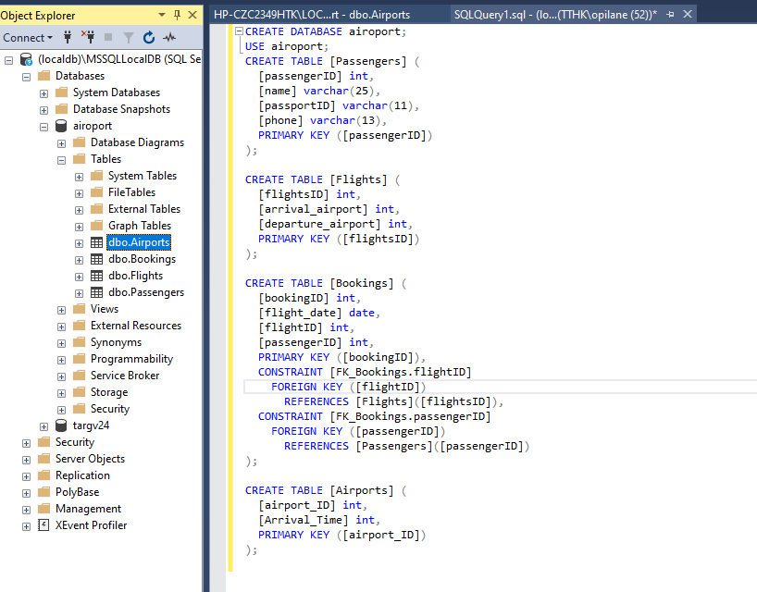The width and height of the screenshot is (757, 592).
Task: Click the Disconnect plug icon with red X
Action: [88, 37]
